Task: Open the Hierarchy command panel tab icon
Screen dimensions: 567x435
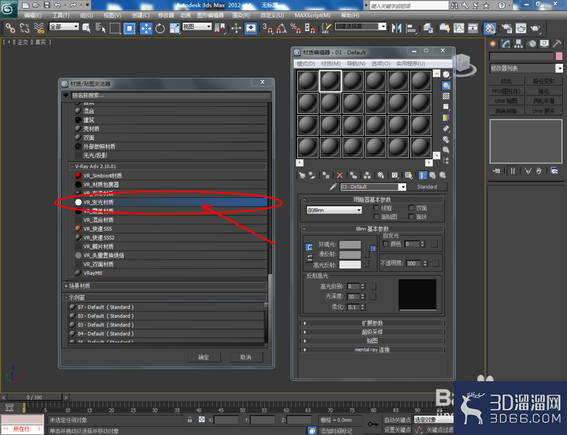Action: 519,44
